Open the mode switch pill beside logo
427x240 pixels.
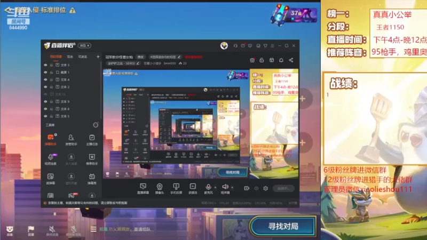pos(85,45)
